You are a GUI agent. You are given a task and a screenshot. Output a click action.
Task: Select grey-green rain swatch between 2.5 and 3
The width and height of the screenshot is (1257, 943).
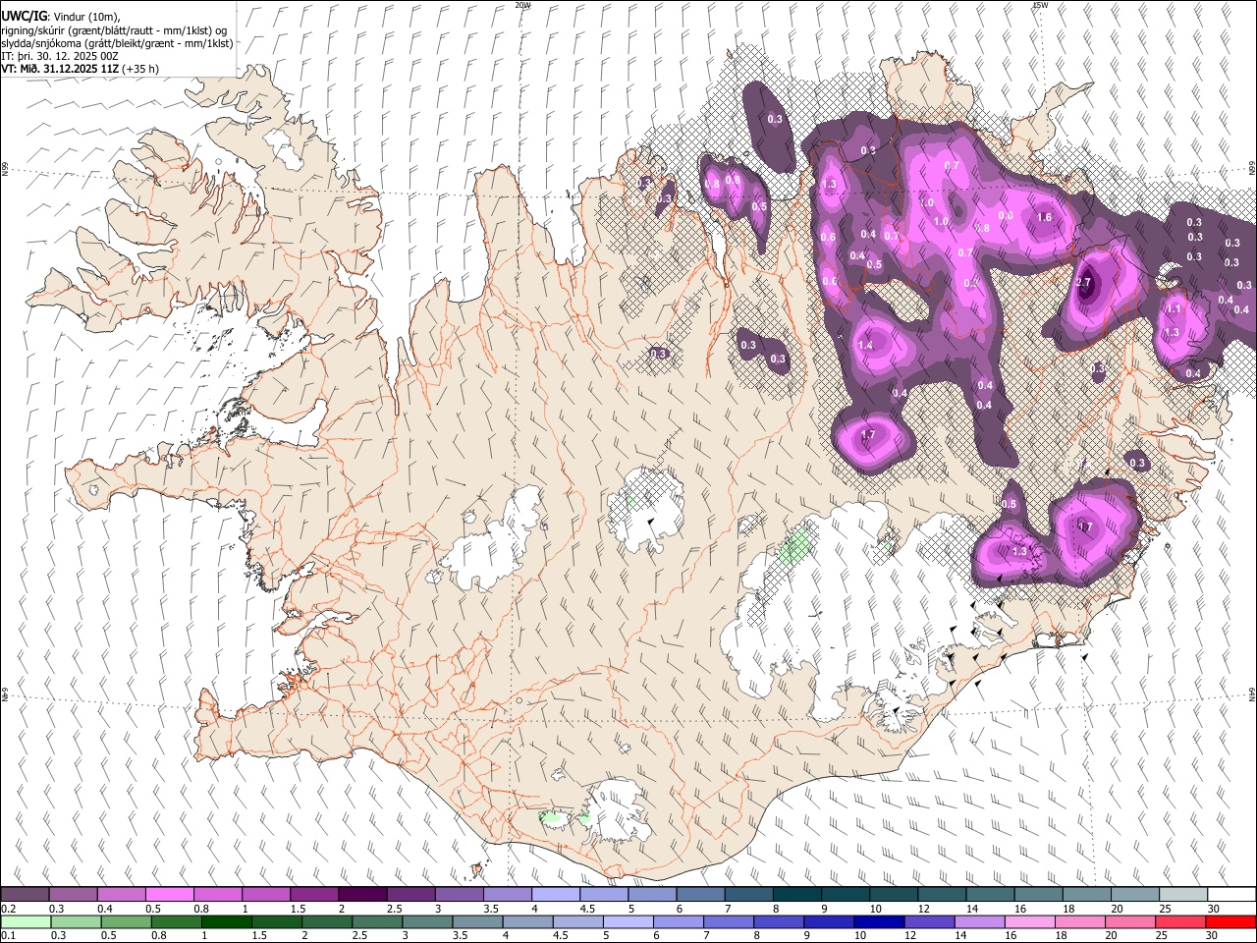(377, 921)
